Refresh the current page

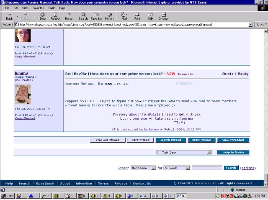[55, 16]
